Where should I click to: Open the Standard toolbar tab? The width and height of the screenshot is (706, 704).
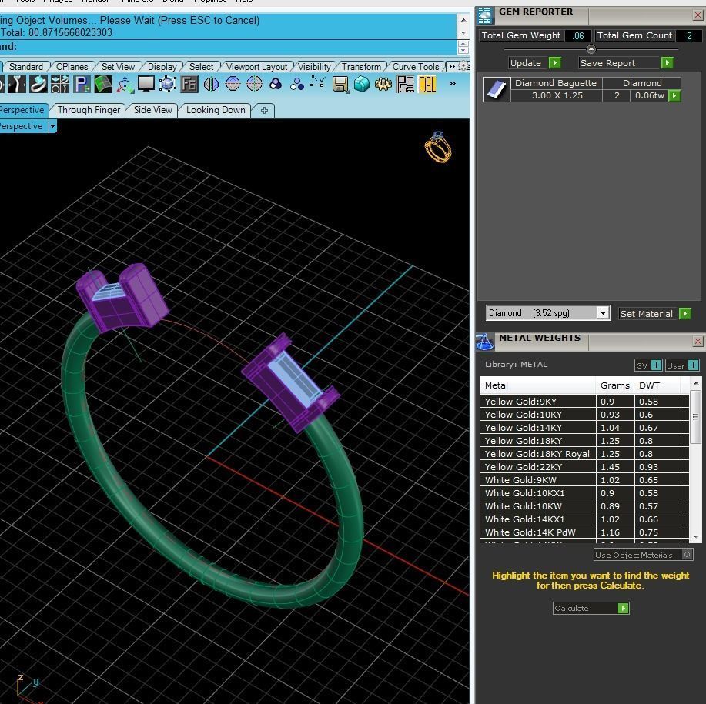[x=26, y=67]
